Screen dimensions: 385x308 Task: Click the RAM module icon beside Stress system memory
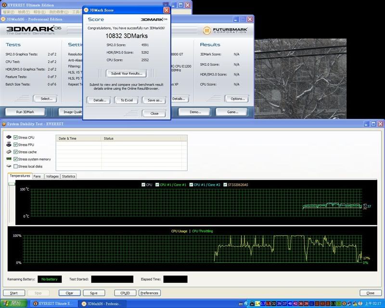[x=9, y=159]
